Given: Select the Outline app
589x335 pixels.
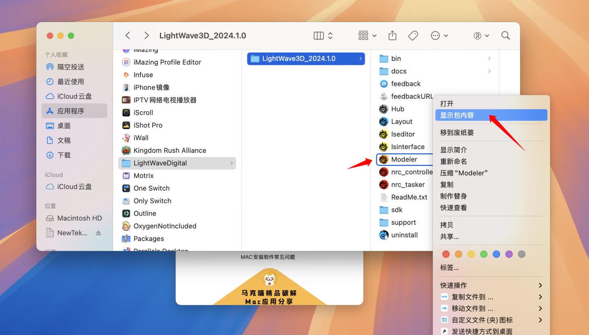Looking at the screenshot, I should pos(177,213).
